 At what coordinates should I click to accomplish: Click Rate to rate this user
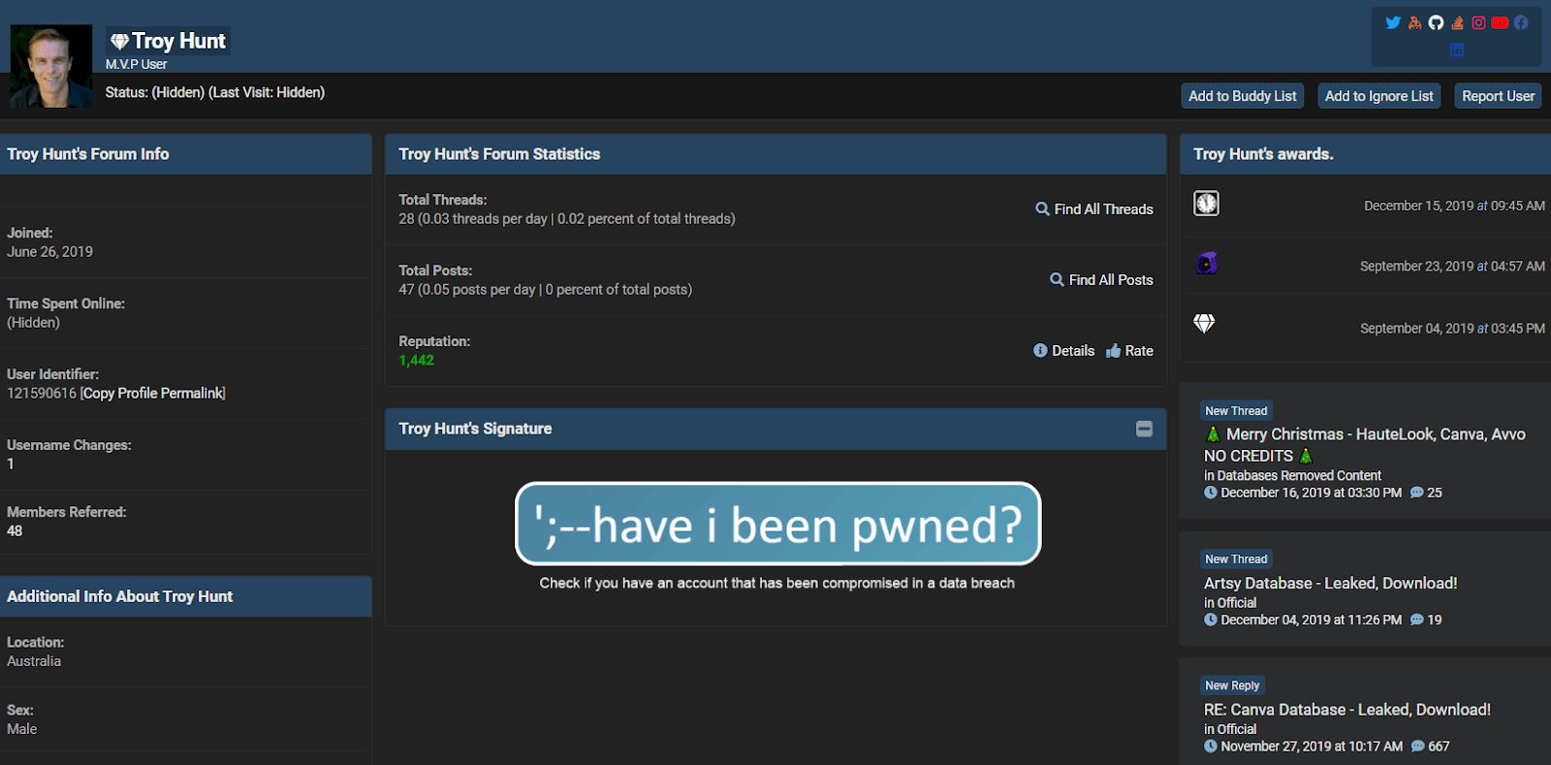coord(1139,350)
